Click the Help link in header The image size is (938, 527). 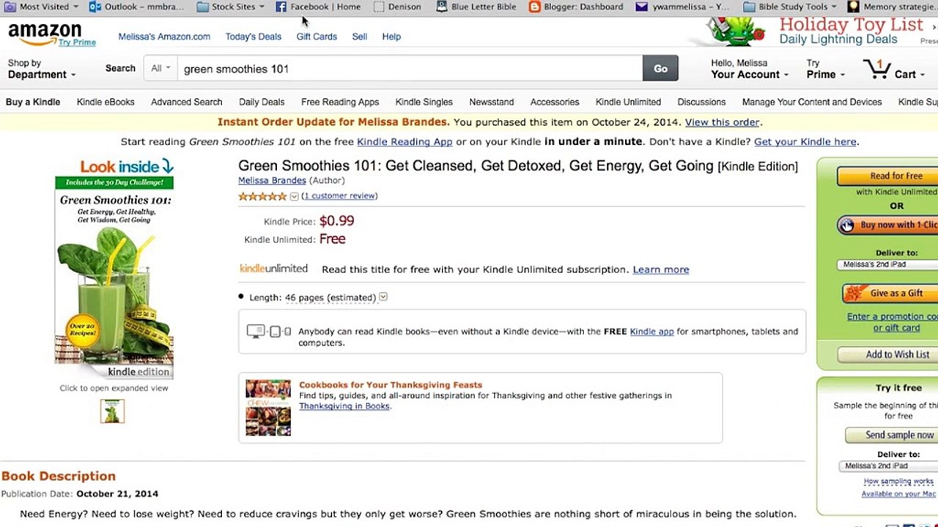click(391, 36)
